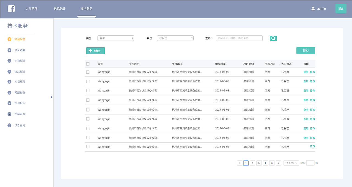
Task: Click the 查看 link in the first row
Action: click(x=306, y=72)
